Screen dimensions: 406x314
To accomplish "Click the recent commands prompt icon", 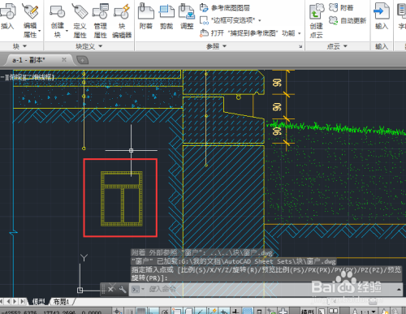I will click(x=136, y=290).
